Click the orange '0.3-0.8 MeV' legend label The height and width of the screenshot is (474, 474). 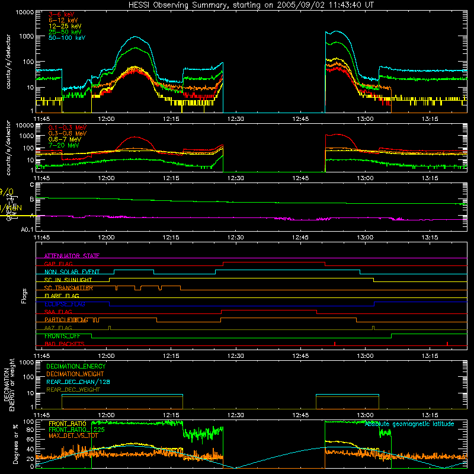[x=68, y=133]
